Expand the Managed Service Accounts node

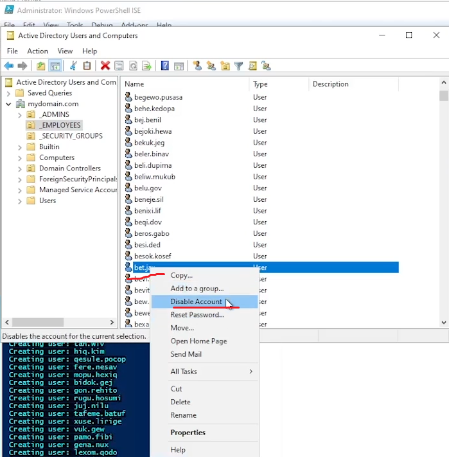click(19, 190)
